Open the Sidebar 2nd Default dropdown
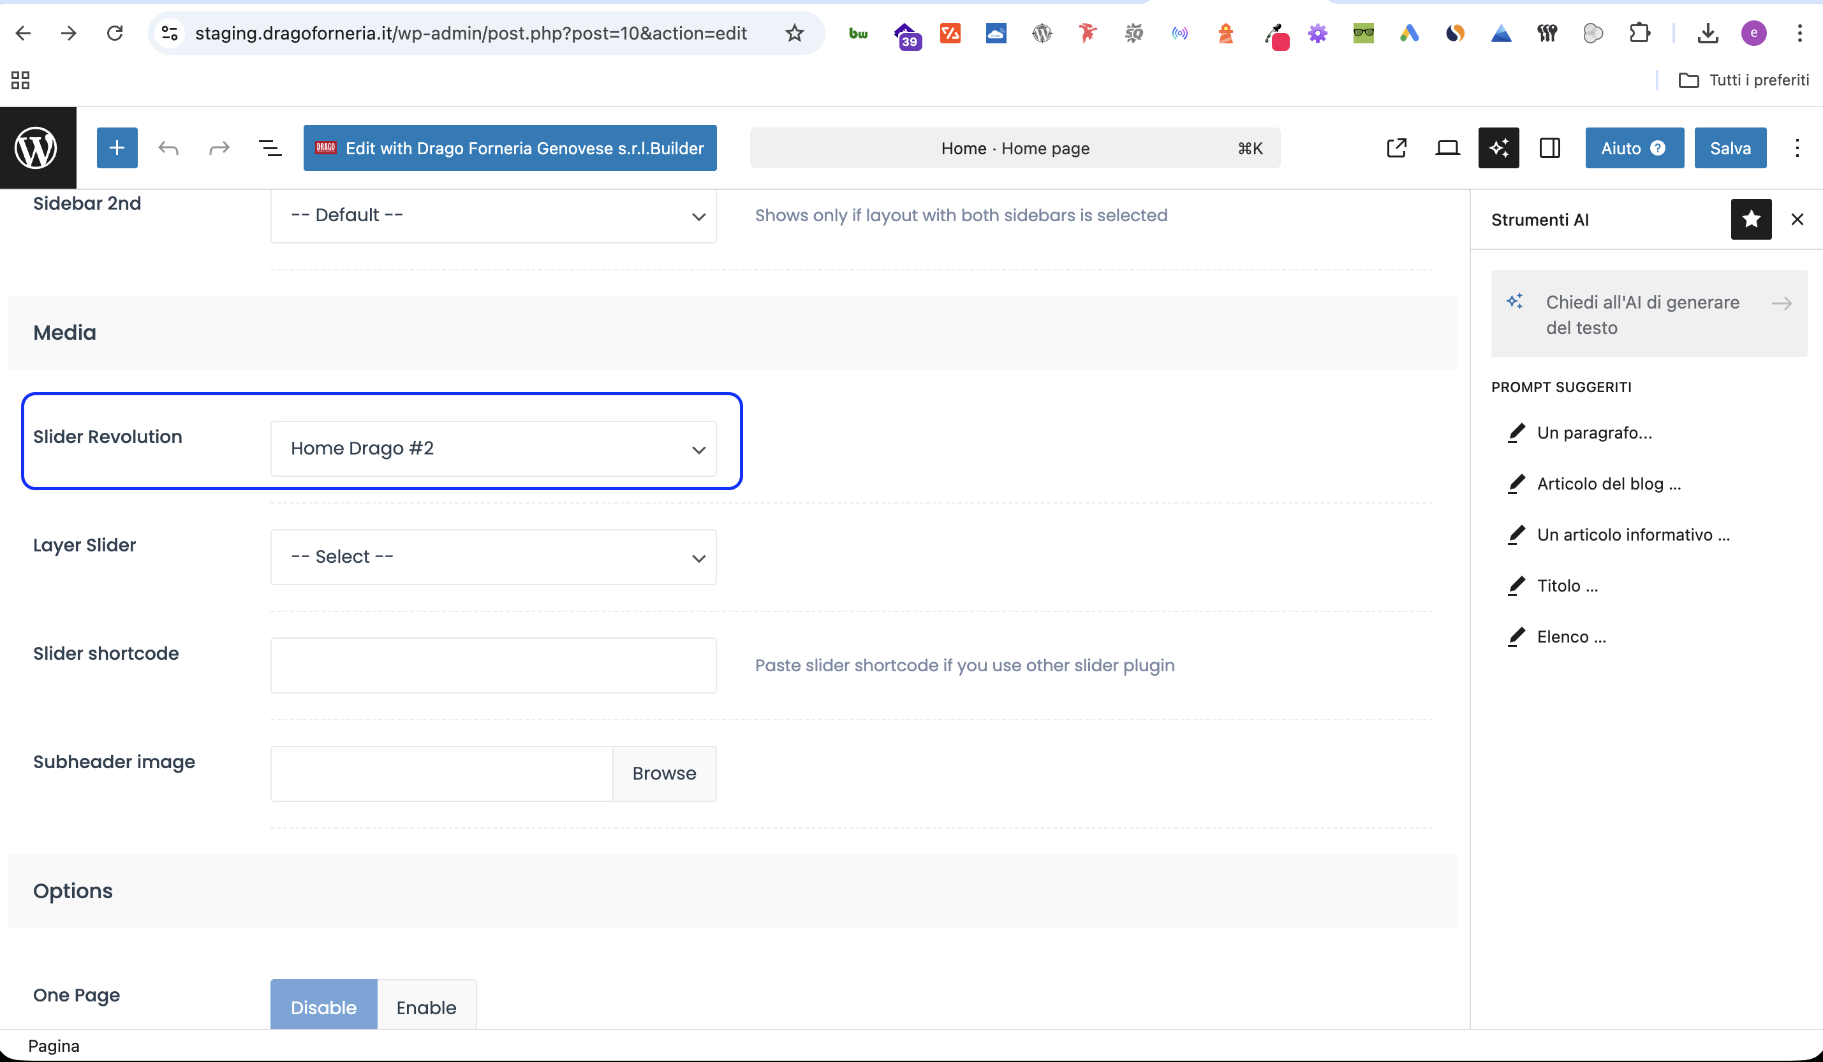1823x1062 pixels. coord(493,215)
